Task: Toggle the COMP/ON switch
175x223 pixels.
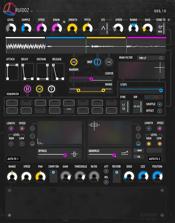Action: point(53,176)
